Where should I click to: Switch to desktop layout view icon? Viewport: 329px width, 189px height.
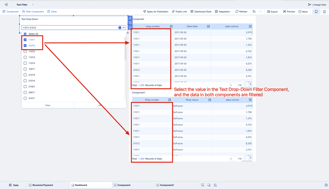point(316,12)
